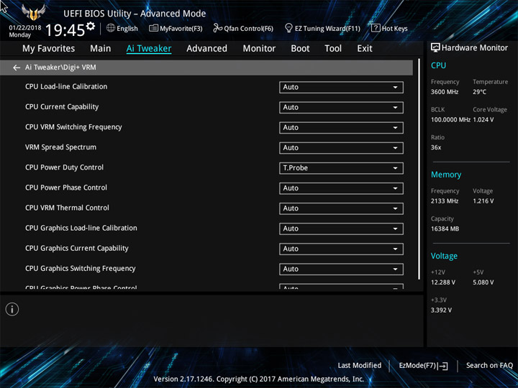Select the CPU Load-line Calibration label

click(x=66, y=87)
